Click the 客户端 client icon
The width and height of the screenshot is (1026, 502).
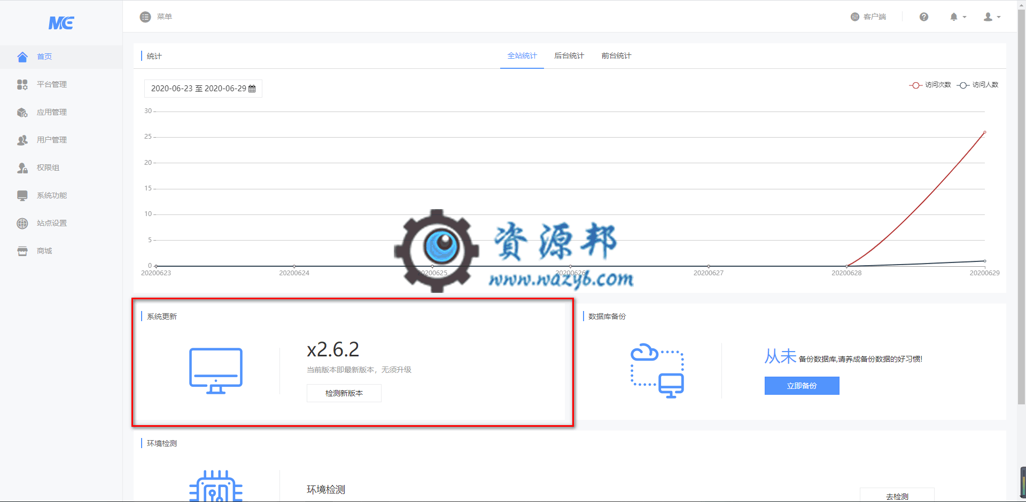coord(854,17)
